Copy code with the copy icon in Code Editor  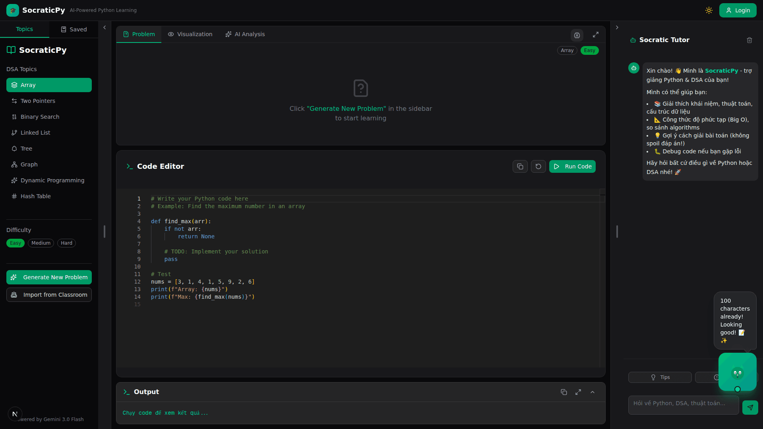(520, 166)
